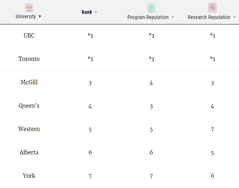Sort by the Program Reputation arrow
The width and height of the screenshot is (239, 188).
173,17
